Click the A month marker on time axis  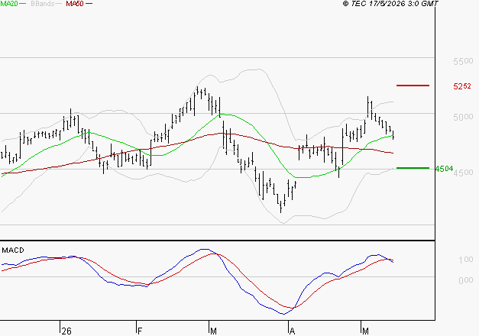(292, 331)
